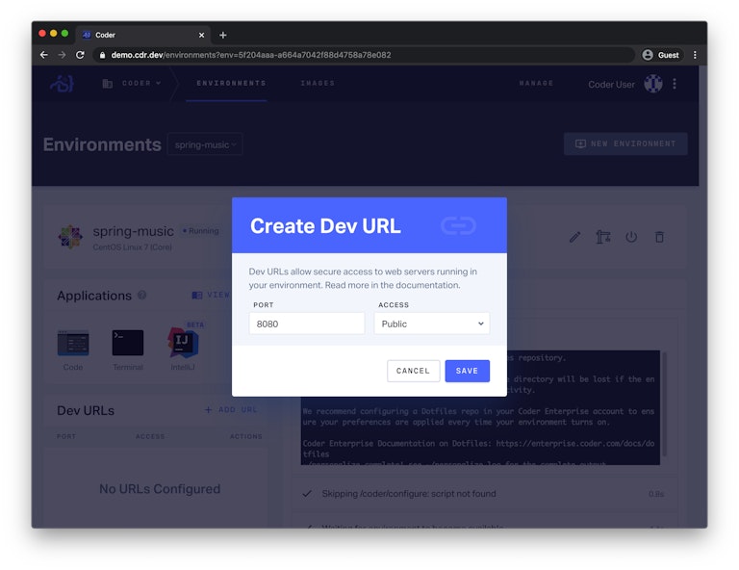Screen dimensions: 739x570
Task: Open the MANAGE menu
Action: (x=536, y=83)
